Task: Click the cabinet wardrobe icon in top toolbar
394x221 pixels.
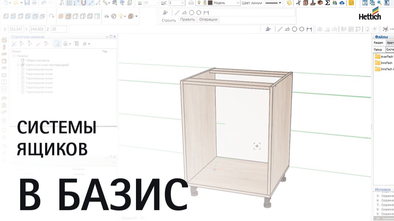Action: tap(306, 3)
